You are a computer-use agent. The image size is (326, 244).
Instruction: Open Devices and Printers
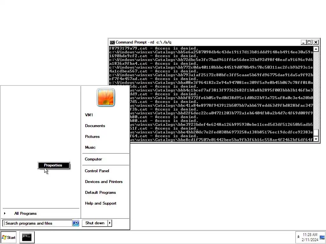point(104,181)
